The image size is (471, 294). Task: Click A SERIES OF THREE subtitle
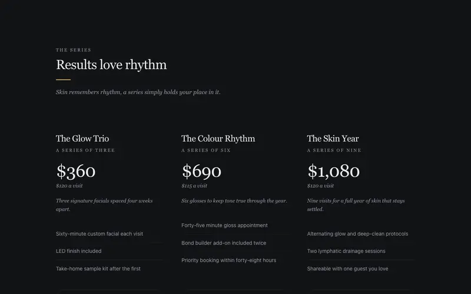pyautogui.click(x=85, y=150)
